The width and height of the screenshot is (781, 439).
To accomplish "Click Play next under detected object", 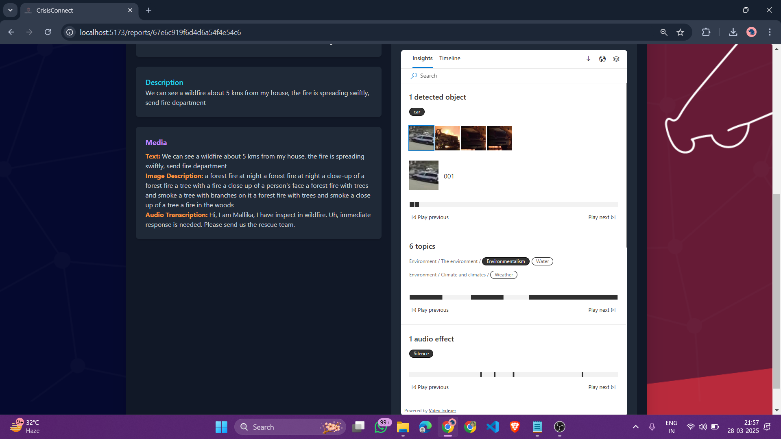I will click(602, 217).
